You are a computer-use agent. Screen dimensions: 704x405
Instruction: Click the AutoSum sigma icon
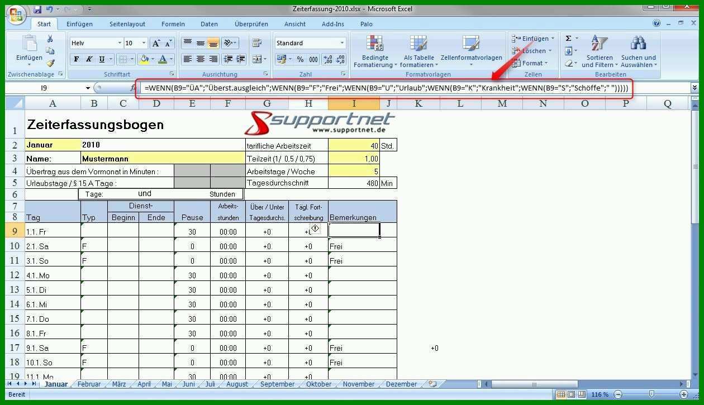(x=568, y=39)
